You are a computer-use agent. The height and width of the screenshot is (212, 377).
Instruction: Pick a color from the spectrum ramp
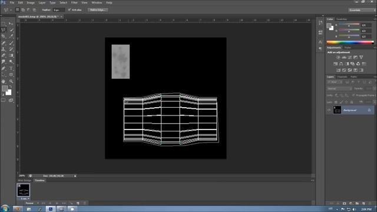click(x=350, y=42)
